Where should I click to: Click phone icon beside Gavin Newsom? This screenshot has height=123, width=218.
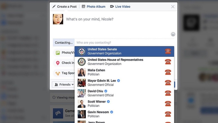click(168, 114)
